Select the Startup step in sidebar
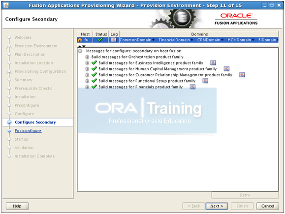Screen dimensions: 285x214 point(22,139)
